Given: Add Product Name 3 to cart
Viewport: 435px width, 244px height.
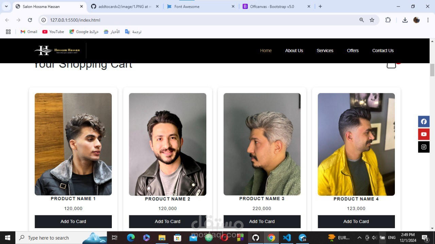Looking at the screenshot, I should click(x=262, y=222).
